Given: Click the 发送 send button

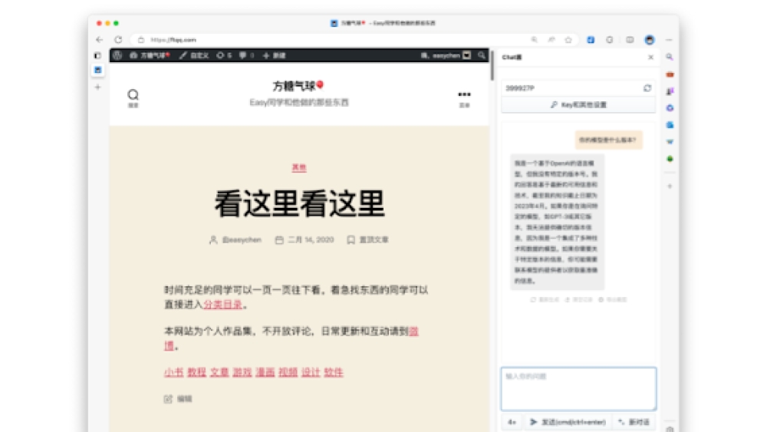Looking at the screenshot, I should 568,422.
